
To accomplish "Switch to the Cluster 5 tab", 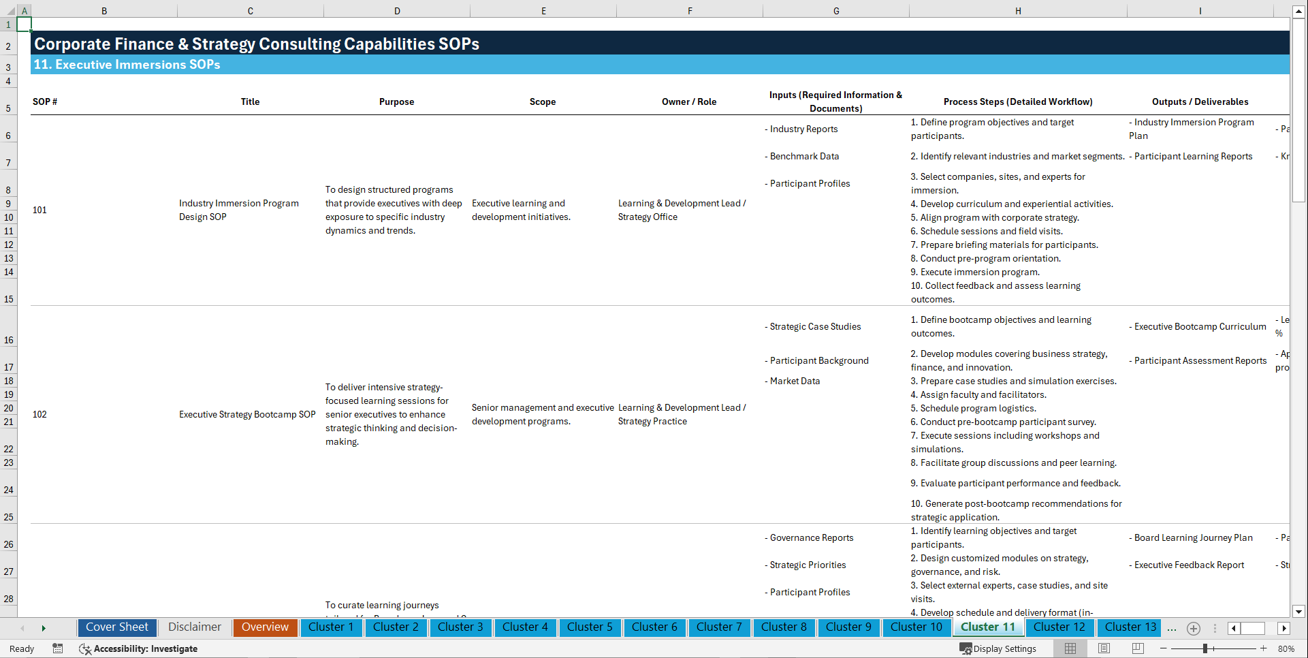I will [x=590, y=627].
